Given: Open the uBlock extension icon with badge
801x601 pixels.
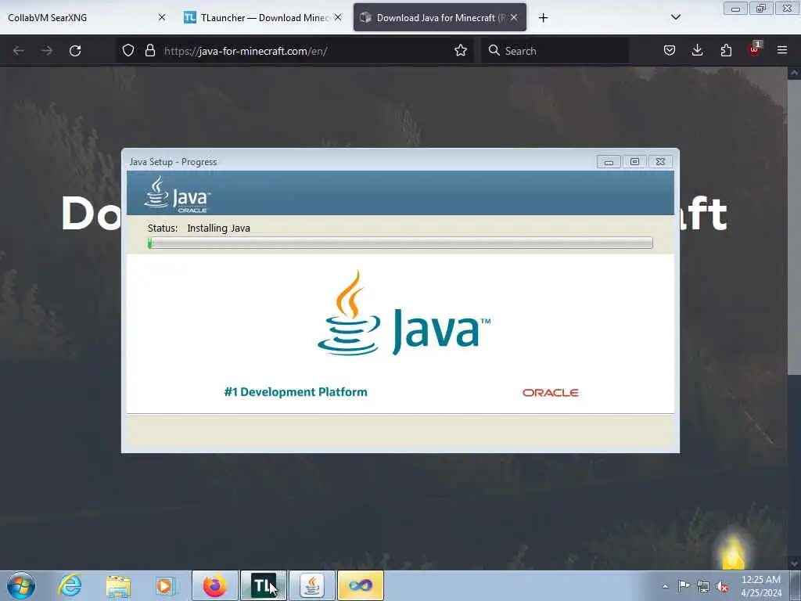Looking at the screenshot, I should click(755, 49).
